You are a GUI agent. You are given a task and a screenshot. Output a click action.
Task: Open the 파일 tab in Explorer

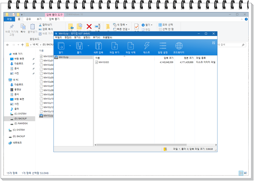10,19
